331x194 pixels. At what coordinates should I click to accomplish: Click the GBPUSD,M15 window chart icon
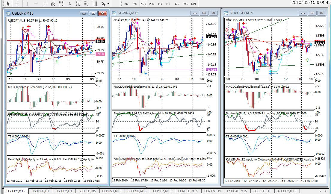click(x=226, y=13)
